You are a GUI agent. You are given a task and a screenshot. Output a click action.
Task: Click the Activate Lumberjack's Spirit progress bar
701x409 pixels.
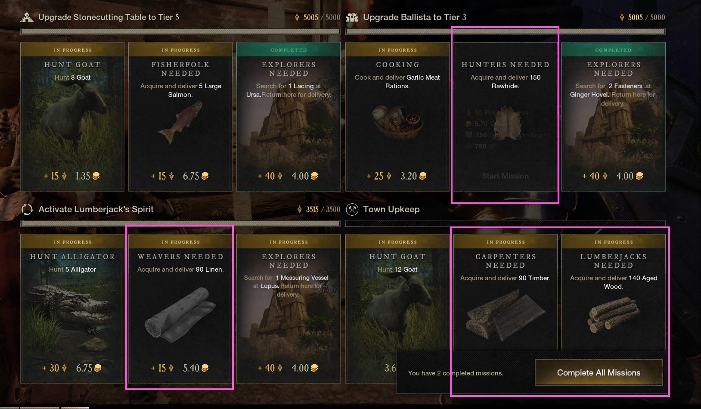(180, 223)
